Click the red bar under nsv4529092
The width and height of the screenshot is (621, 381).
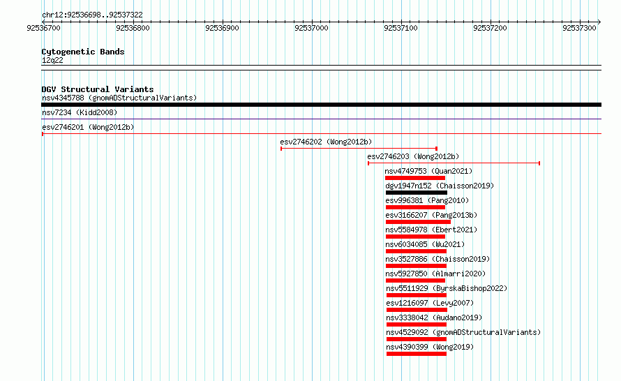pyautogui.click(x=417, y=339)
